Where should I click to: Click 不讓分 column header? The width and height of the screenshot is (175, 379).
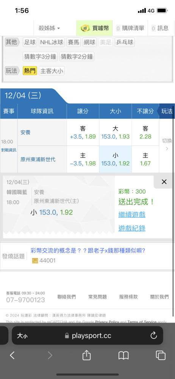[x=145, y=111]
